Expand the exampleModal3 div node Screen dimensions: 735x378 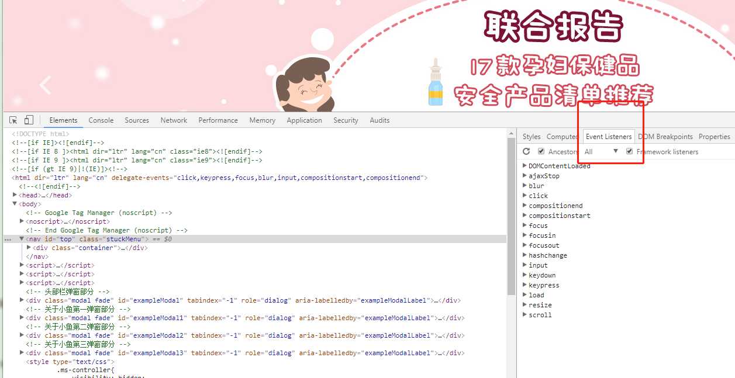(x=22, y=353)
